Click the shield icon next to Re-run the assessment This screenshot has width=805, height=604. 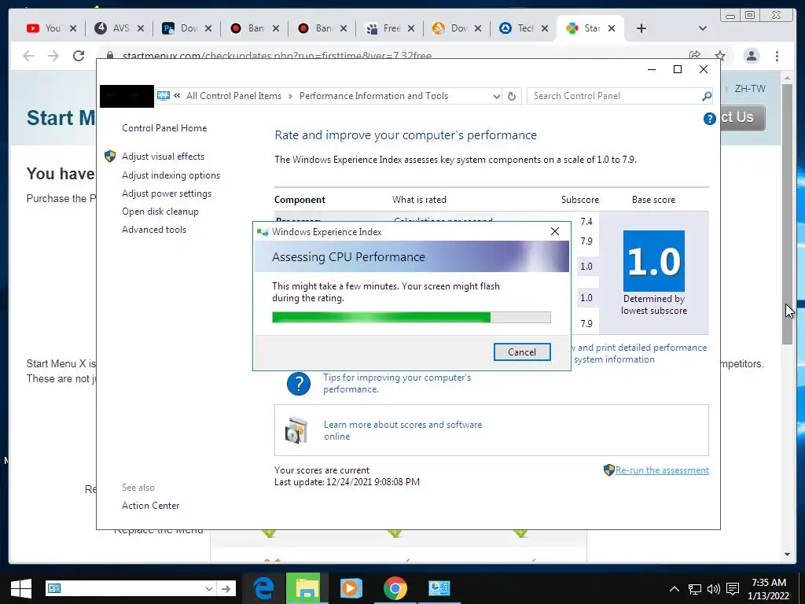click(x=609, y=470)
